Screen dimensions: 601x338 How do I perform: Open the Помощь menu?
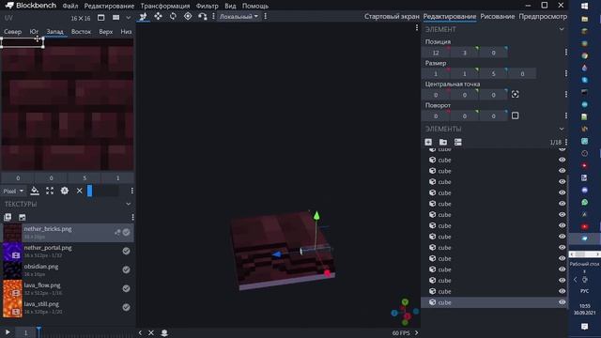[254, 6]
